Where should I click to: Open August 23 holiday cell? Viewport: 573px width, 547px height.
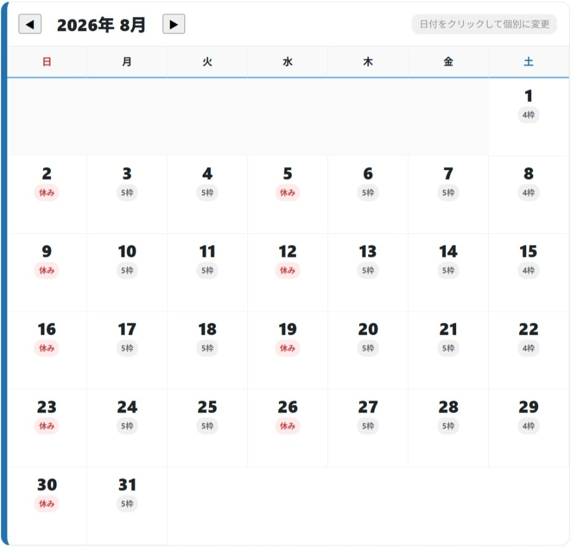[47, 428]
